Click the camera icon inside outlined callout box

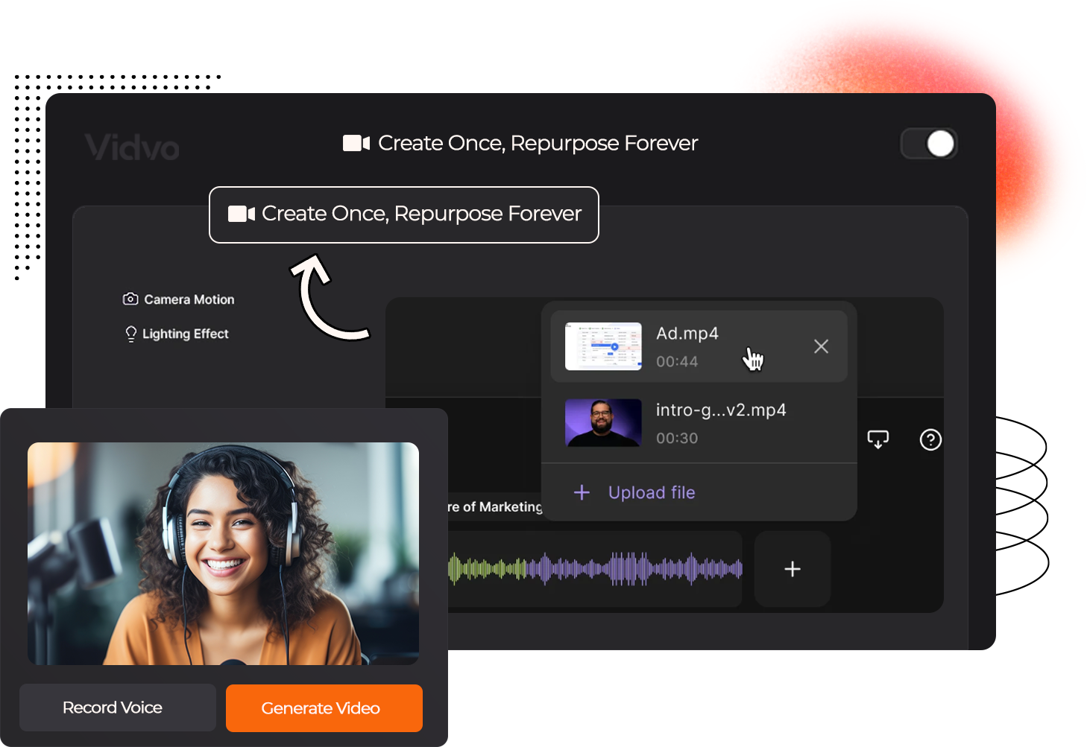242,214
